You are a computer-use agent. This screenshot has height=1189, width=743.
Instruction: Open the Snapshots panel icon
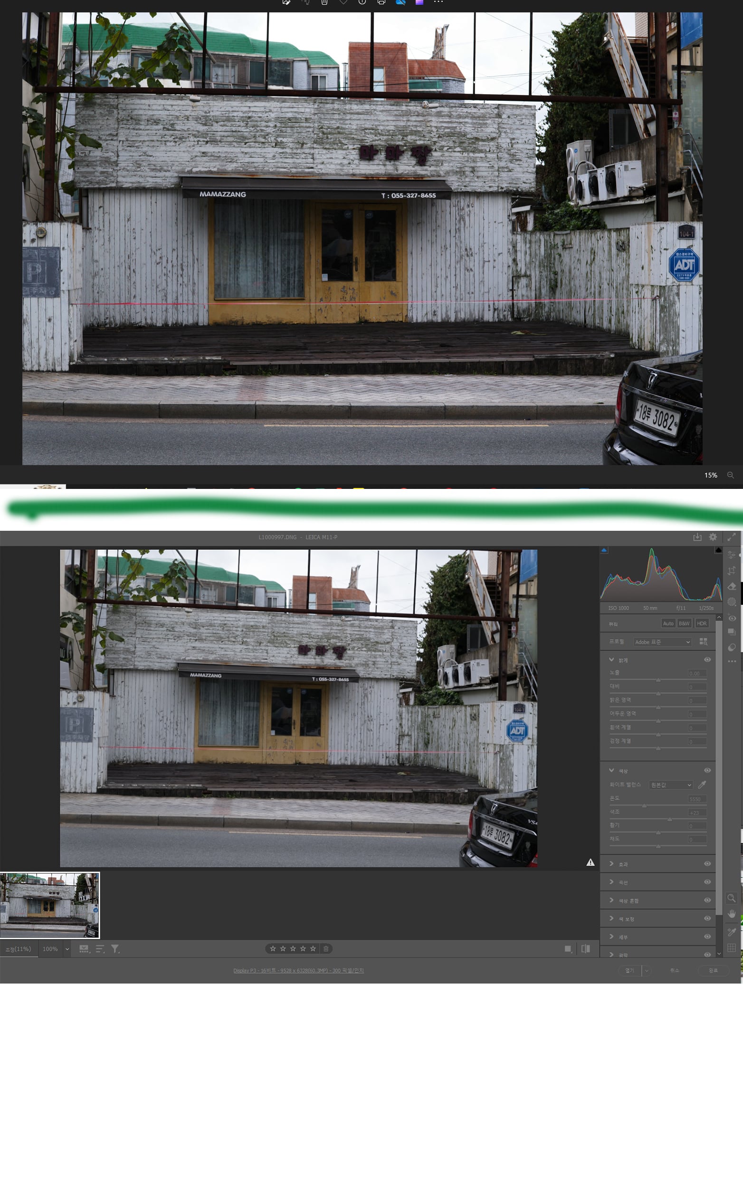tap(732, 632)
